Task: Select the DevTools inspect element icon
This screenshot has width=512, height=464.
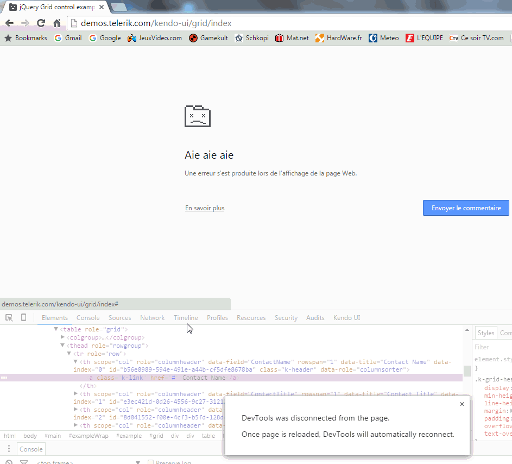Action: (9, 318)
